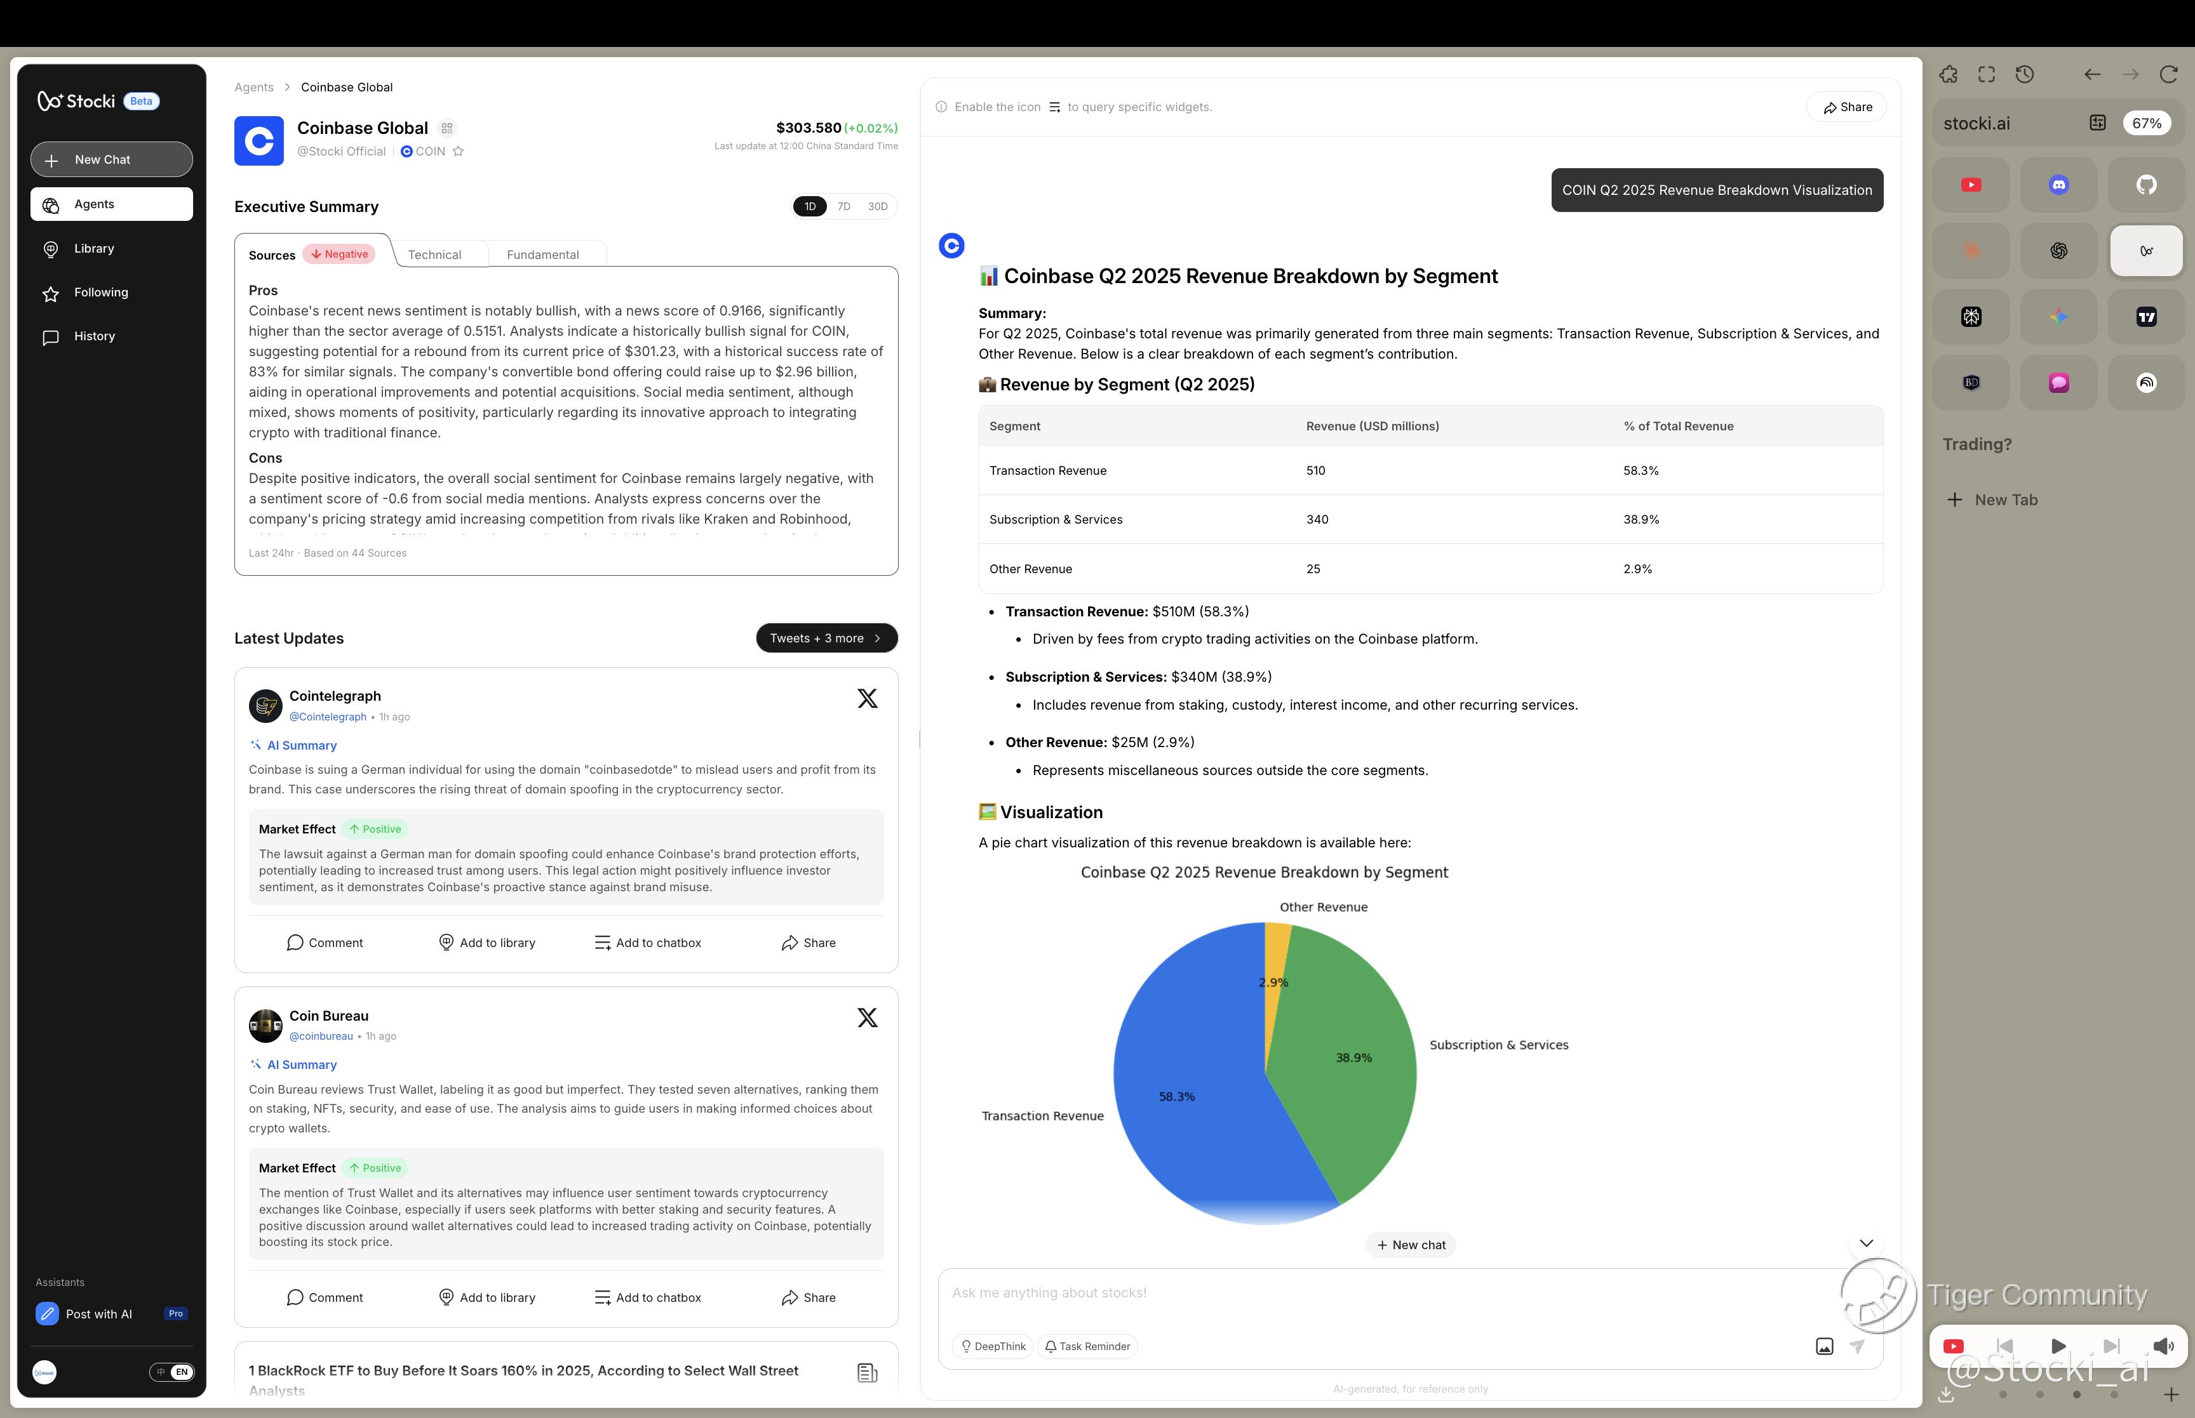Click the star icon next to COIN ticker
This screenshot has width=2195, height=1418.
point(458,151)
